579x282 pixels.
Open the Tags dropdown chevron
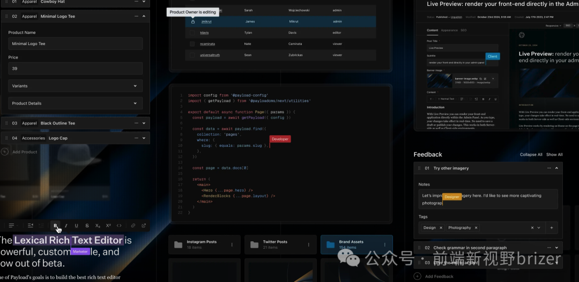click(539, 228)
